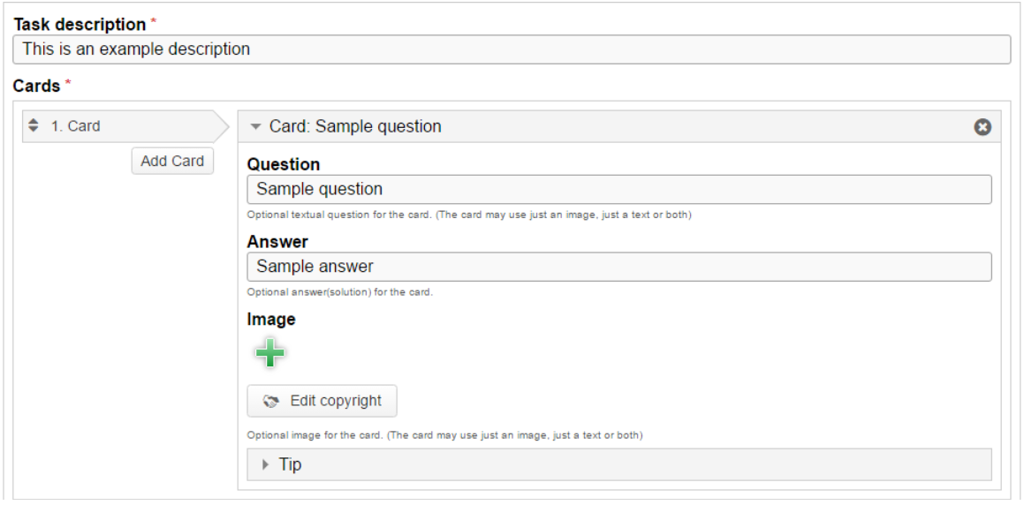The height and width of the screenshot is (505, 1024).
Task: Click the Tip header label text
Action: pyautogui.click(x=290, y=464)
